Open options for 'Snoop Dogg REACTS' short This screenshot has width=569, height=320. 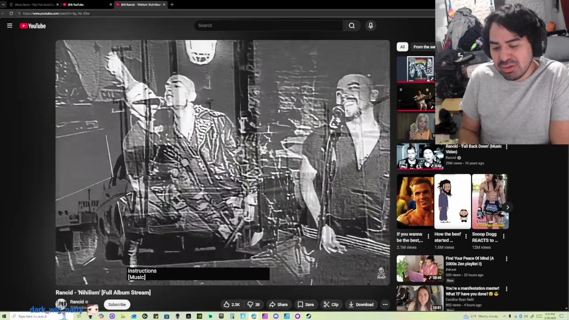click(x=504, y=236)
